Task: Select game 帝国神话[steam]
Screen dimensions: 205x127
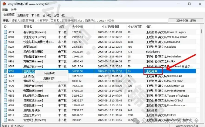Action: (x=33, y=91)
